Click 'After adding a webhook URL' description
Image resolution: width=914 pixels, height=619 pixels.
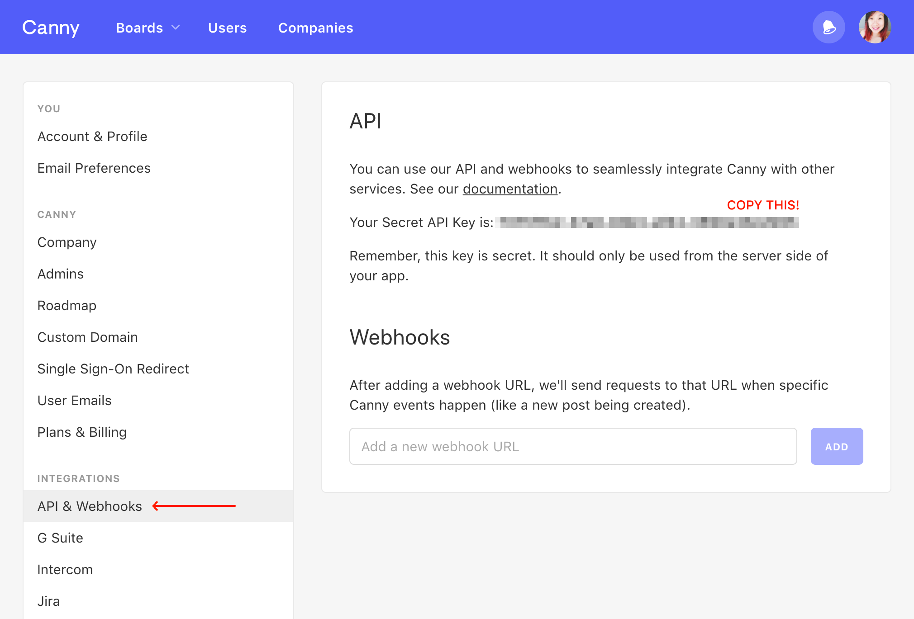[x=589, y=395]
